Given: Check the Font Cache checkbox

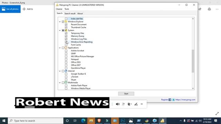Looking at the screenshot, I should click(x=66, y=45).
